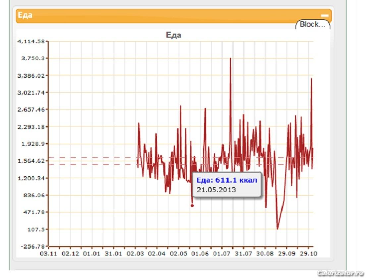Click the 01.06 x-axis date label
The image size is (371, 280).
tap(200, 254)
